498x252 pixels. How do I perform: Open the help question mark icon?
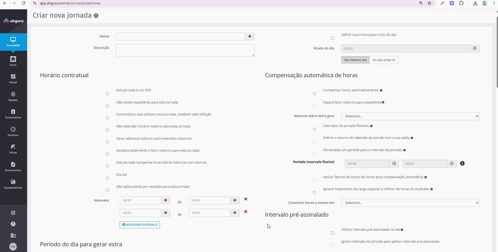[x=13, y=224]
